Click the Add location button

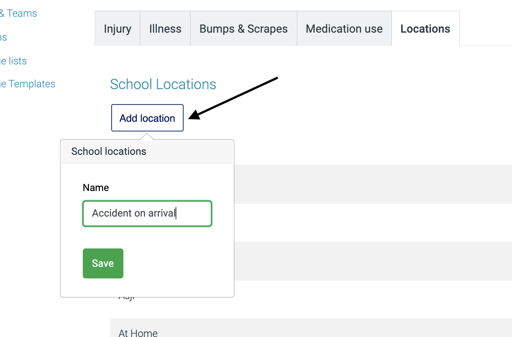click(x=147, y=118)
